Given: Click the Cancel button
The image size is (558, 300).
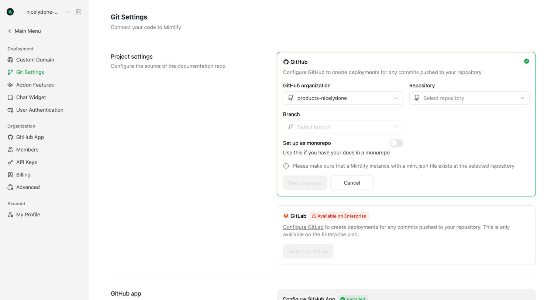Looking at the screenshot, I should pos(352,183).
